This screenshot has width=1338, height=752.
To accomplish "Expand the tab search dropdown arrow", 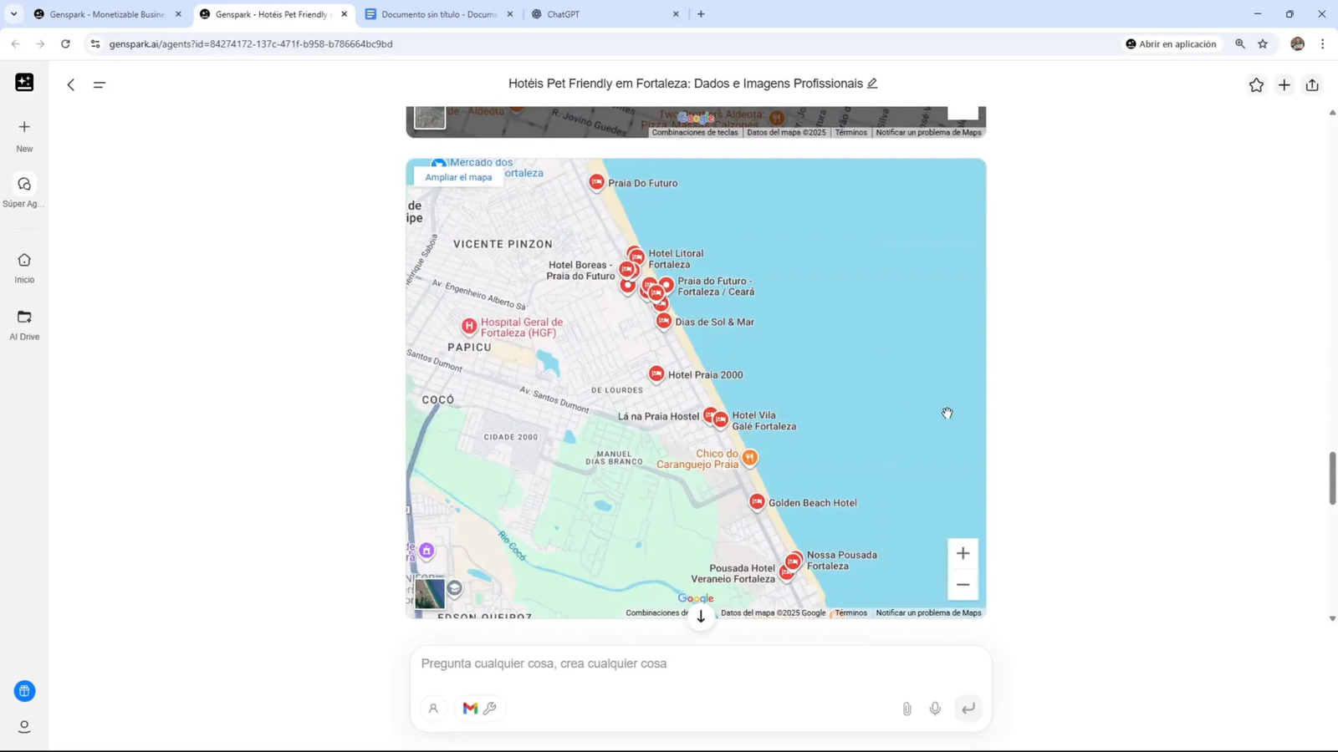I will tap(13, 14).
